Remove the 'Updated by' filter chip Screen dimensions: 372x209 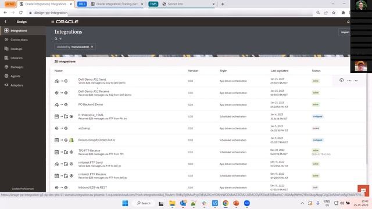tap(92, 46)
